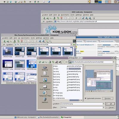Open Documents in KSnapshot places sidebar
The image size is (119, 119).
(45, 74)
